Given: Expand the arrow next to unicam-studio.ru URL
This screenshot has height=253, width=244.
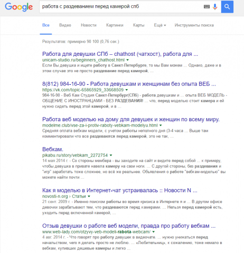Looking at the screenshot, I should click(x=128, y=60).
